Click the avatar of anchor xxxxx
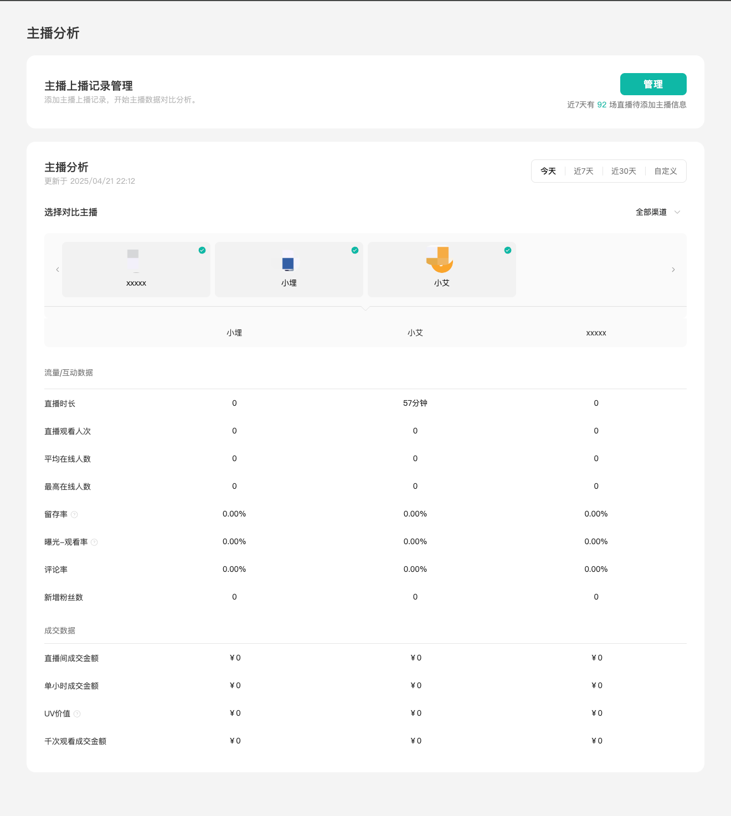This screenshot has height=816, width=731. click(x=133, y=260)
